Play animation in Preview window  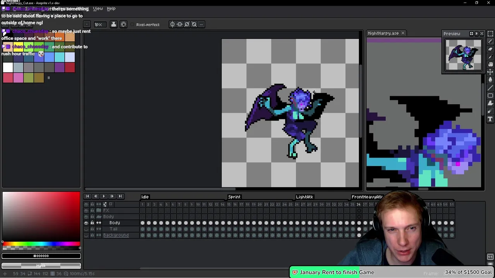pos(476,34)
